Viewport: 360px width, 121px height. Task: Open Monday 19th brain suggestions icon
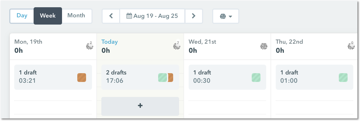tap(89, 46)
